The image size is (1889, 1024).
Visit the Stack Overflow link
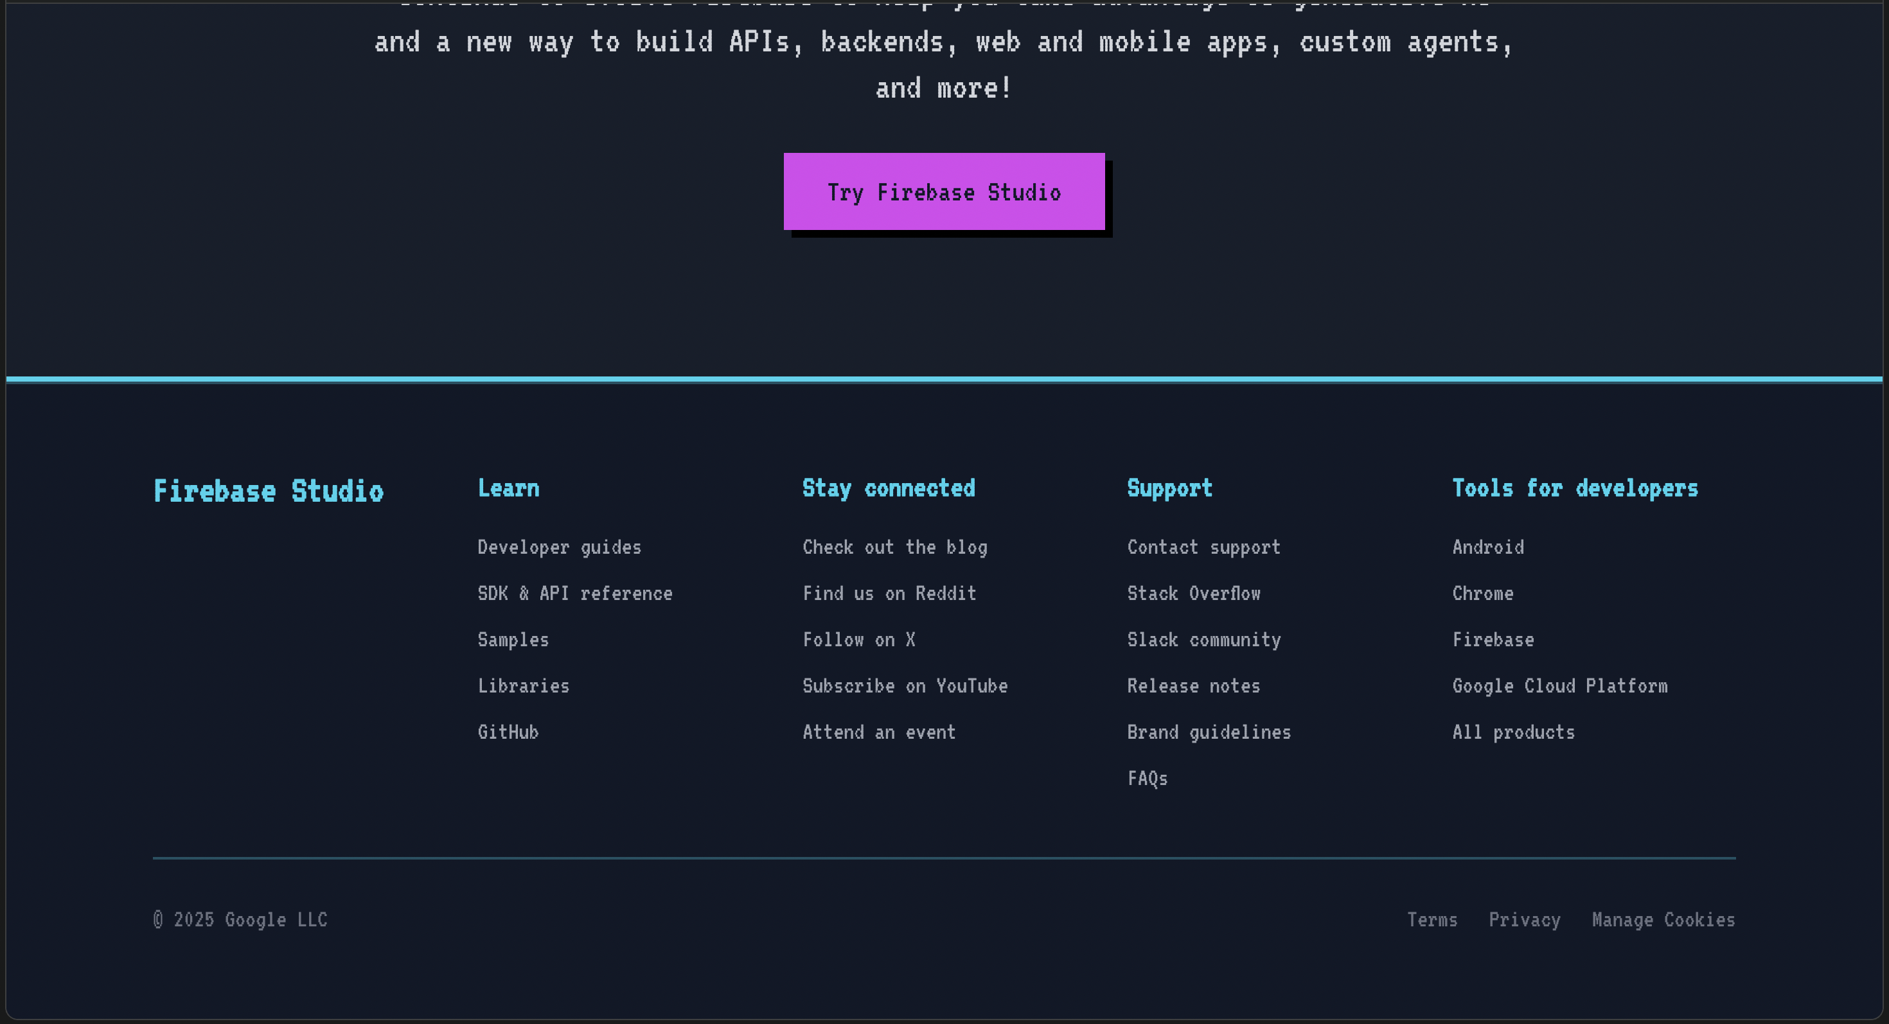[x=1193, y=594]
